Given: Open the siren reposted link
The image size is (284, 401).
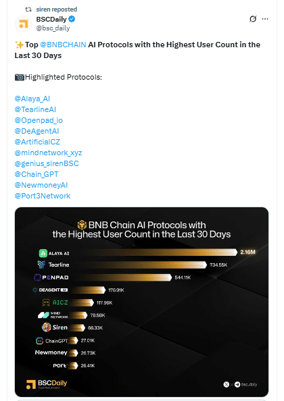Looking at the screenshot, I should click(x=57, y=9).
